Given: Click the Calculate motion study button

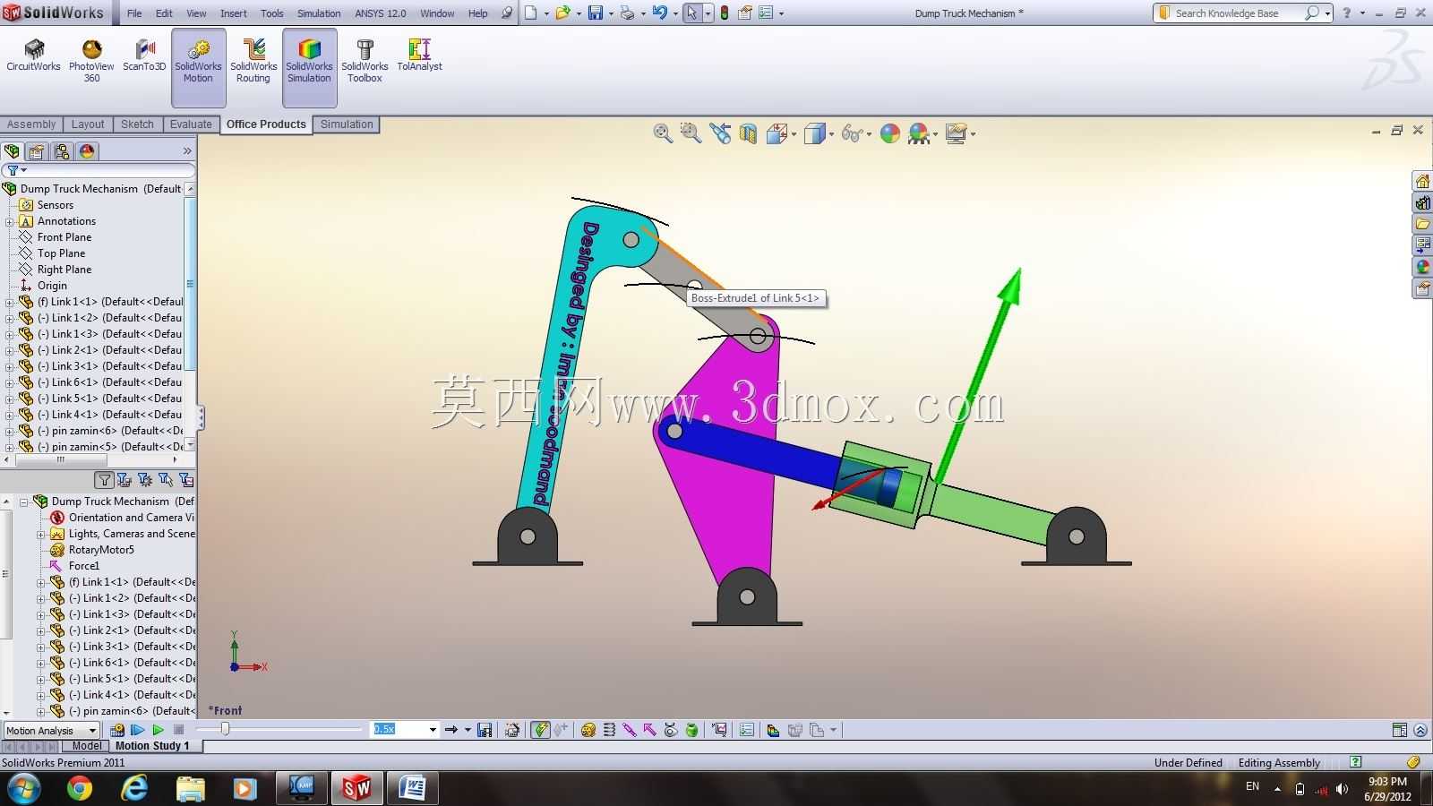Looking at the screenshot, I should pos(116,730).
